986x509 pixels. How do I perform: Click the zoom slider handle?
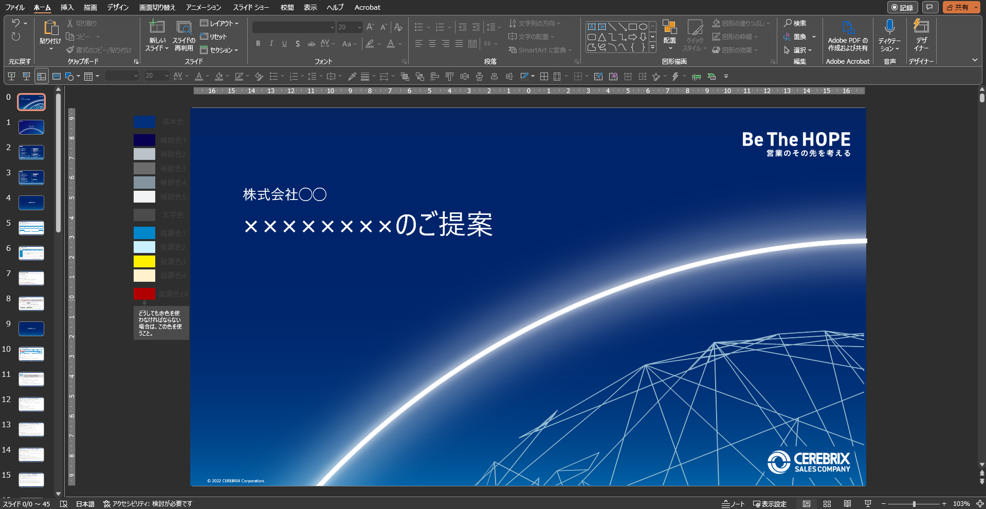(914, 504)
